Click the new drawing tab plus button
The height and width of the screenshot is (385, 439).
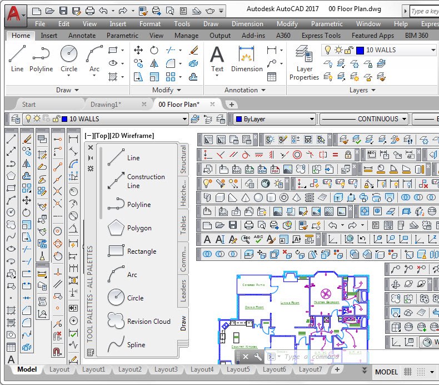point(232,104)
